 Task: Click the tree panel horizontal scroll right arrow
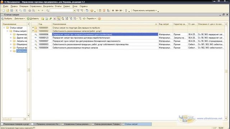pos(25,119)
